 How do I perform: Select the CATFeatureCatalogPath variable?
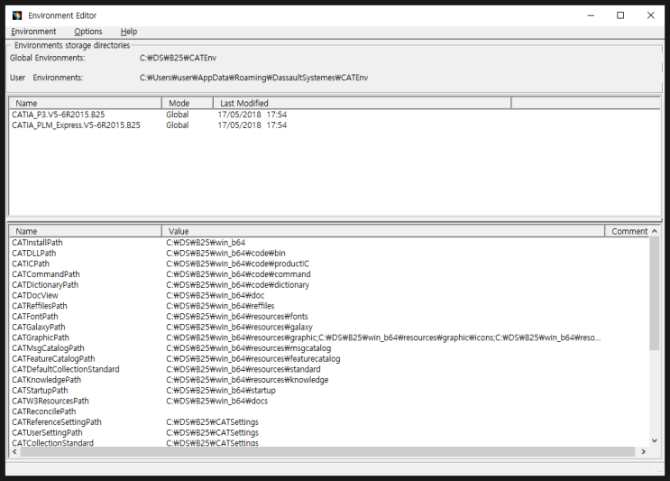click(53, 358)
